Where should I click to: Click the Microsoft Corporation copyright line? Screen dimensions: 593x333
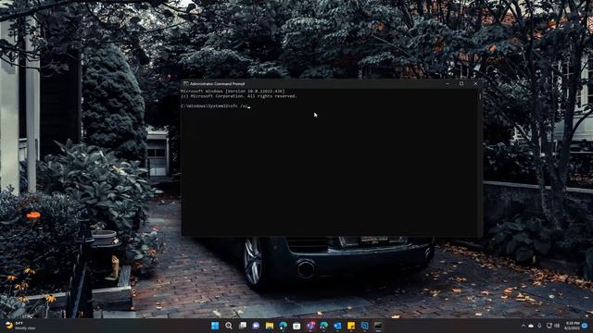[239, 96]
